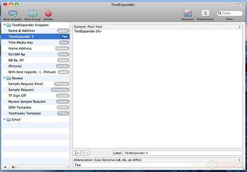This screenshot has width=247, height=172.
Task: Click the TTest abbreviation badge
Action: pyautogui.click(x=63, y=113)
